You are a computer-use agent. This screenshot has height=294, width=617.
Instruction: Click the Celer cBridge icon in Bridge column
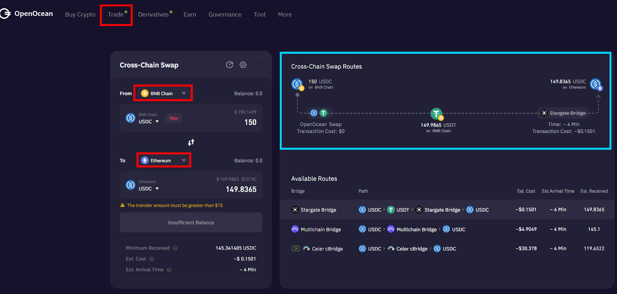[x=306, y=248]
